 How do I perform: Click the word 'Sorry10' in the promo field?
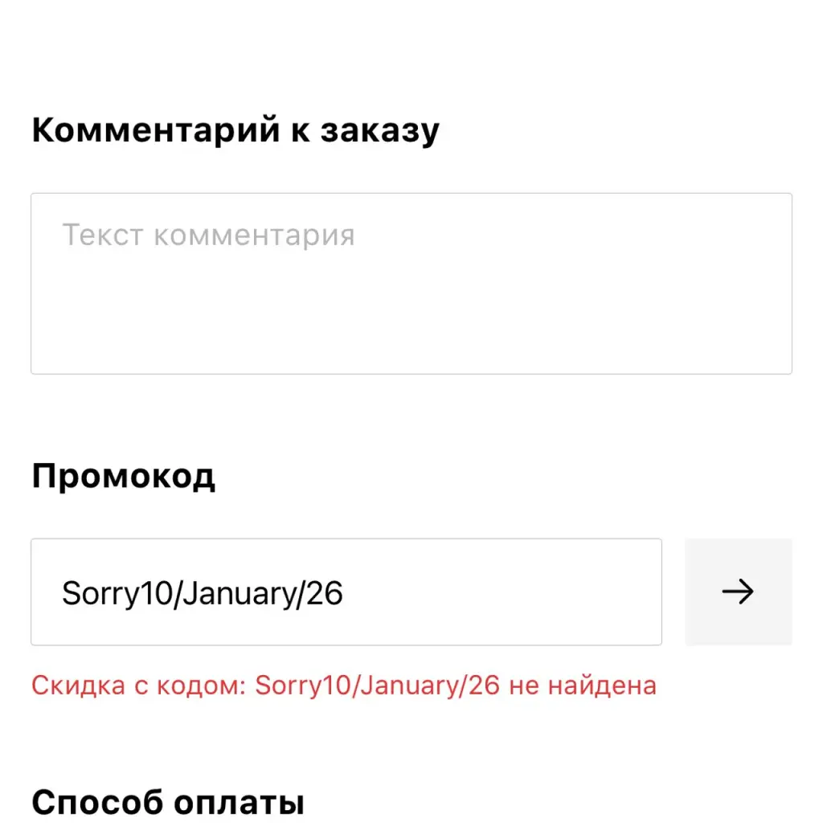[x=117, y=593]
